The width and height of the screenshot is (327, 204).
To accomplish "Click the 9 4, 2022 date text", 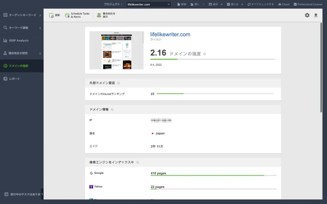I will [156, 65].
